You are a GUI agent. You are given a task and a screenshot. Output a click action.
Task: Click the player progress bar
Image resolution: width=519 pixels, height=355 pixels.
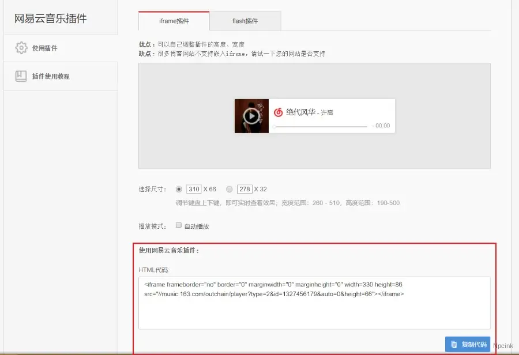pyautogui.click(x=321, y=126)
